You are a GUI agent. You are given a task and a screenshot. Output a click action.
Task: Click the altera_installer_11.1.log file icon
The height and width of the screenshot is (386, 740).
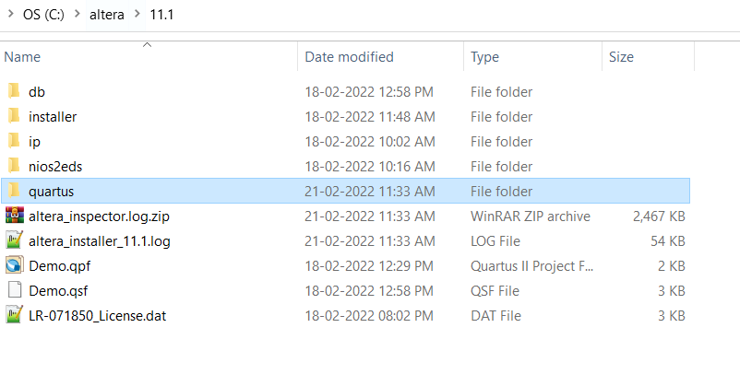coord(14,241)
